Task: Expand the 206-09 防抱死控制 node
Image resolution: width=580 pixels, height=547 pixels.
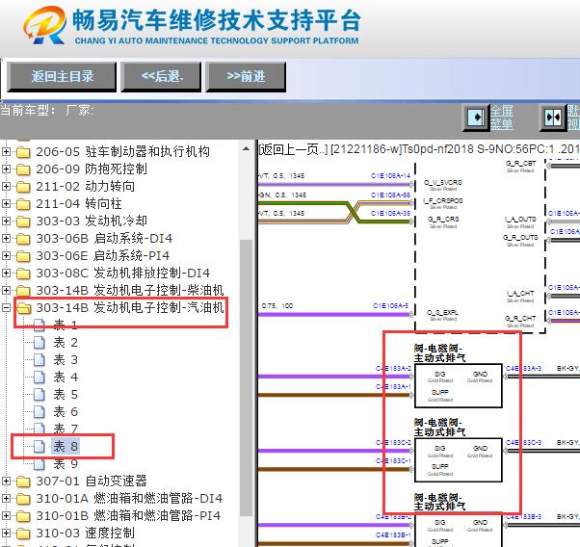Action: pos(6,169)
